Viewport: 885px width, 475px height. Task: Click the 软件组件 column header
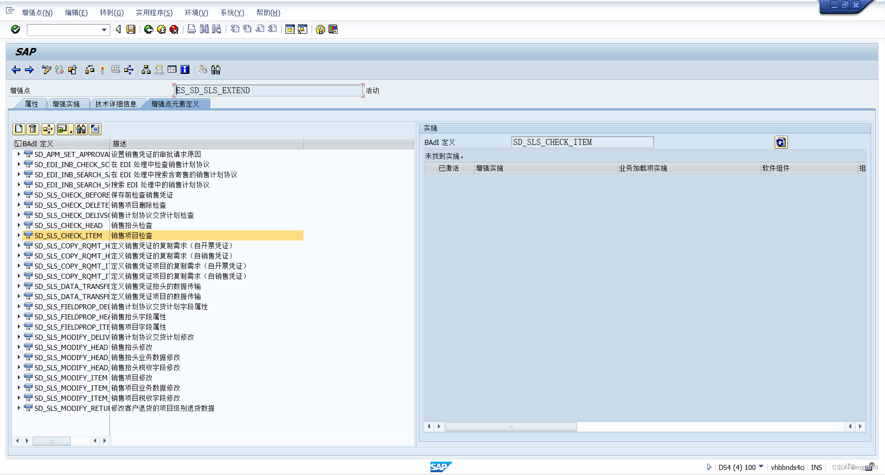(810, 168)
